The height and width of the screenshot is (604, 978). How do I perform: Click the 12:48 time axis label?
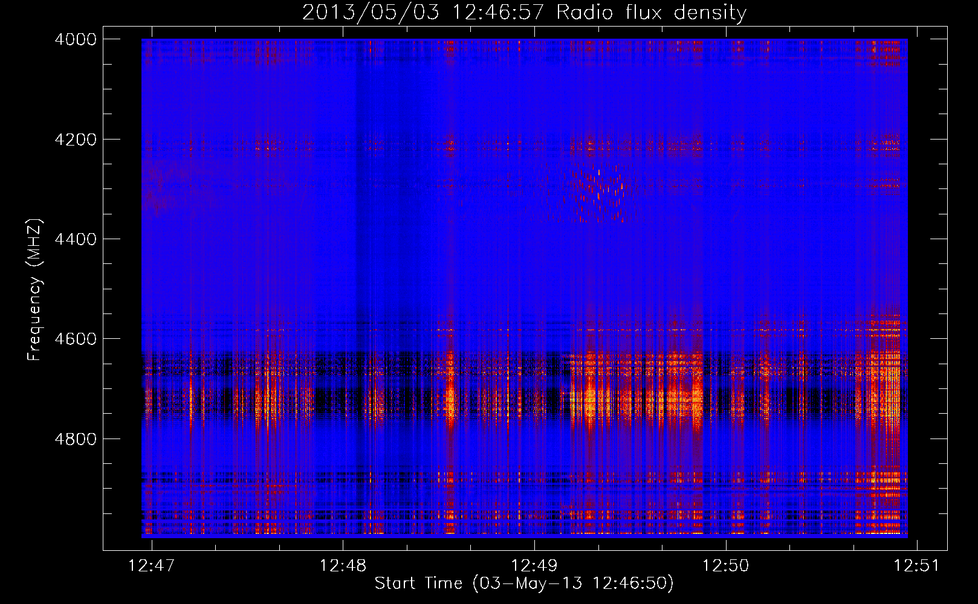pos(343,565)
